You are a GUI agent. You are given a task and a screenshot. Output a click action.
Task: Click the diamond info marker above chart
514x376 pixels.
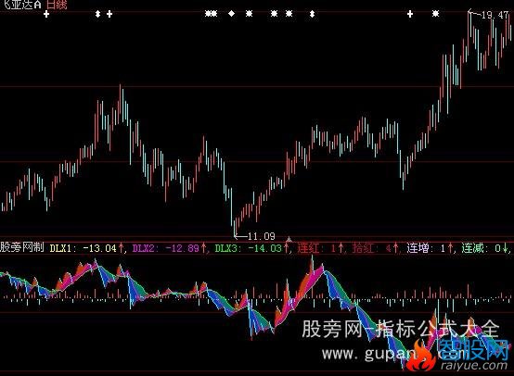pos(231,14)
